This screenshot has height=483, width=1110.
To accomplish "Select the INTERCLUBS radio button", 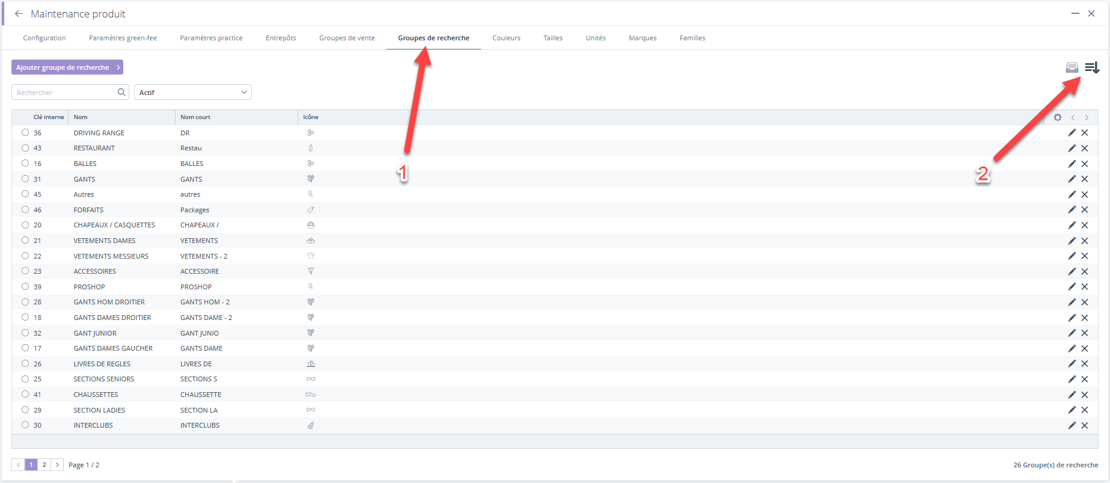I will tap(25, 425).
